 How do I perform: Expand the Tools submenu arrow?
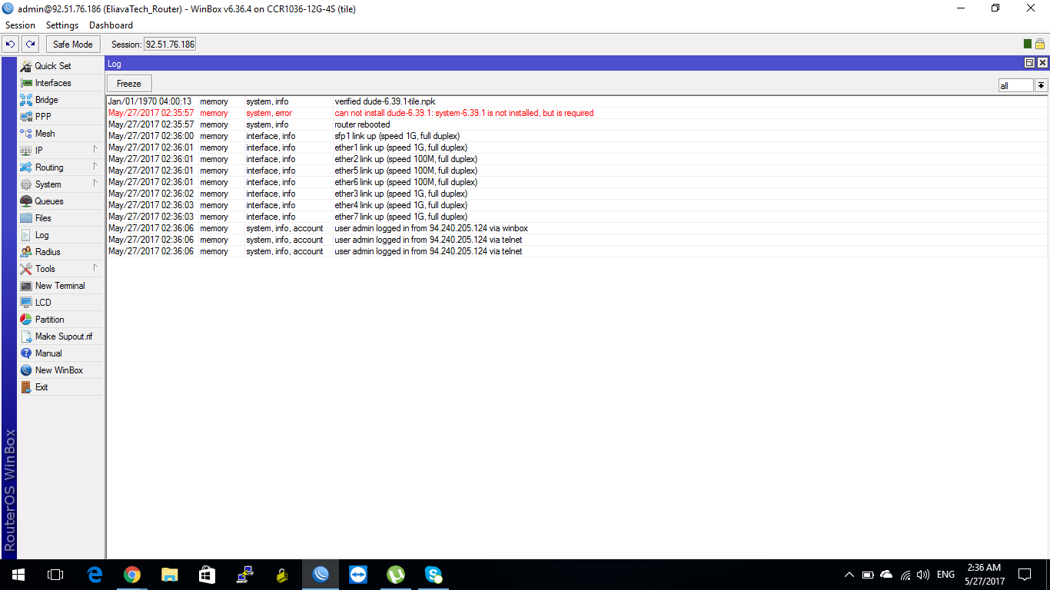click(95, 268)
